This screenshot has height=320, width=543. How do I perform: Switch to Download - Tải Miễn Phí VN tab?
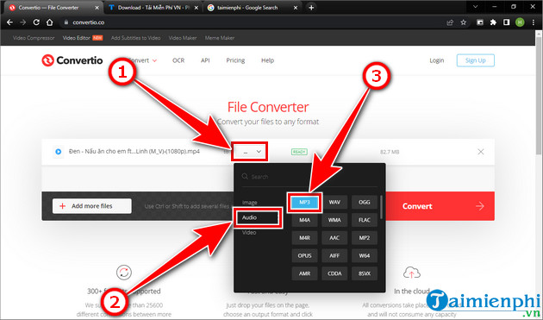(x=153, y=8)
